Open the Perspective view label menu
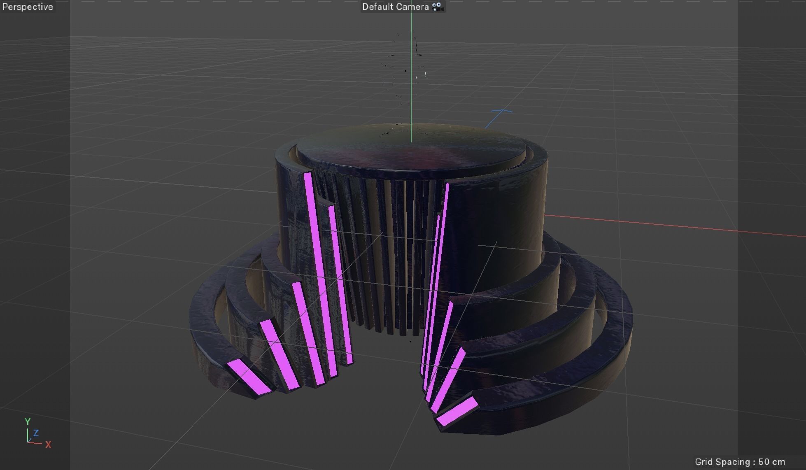Viewport: 806px width, 470px height. click(28, 7)
